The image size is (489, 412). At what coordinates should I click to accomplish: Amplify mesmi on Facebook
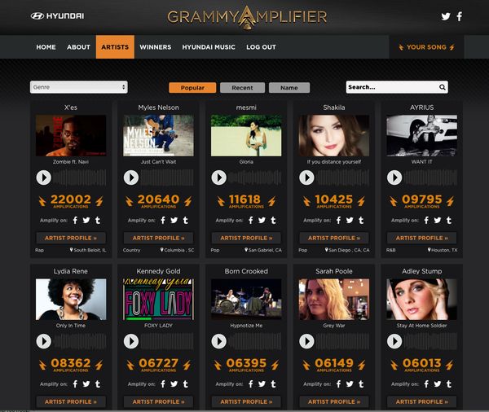[251, 221]
